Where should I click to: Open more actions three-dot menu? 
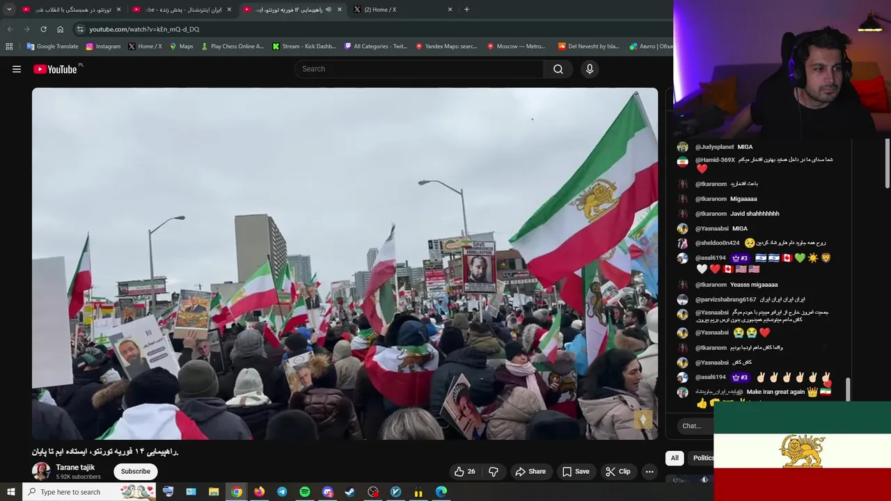tap(649, 472)
